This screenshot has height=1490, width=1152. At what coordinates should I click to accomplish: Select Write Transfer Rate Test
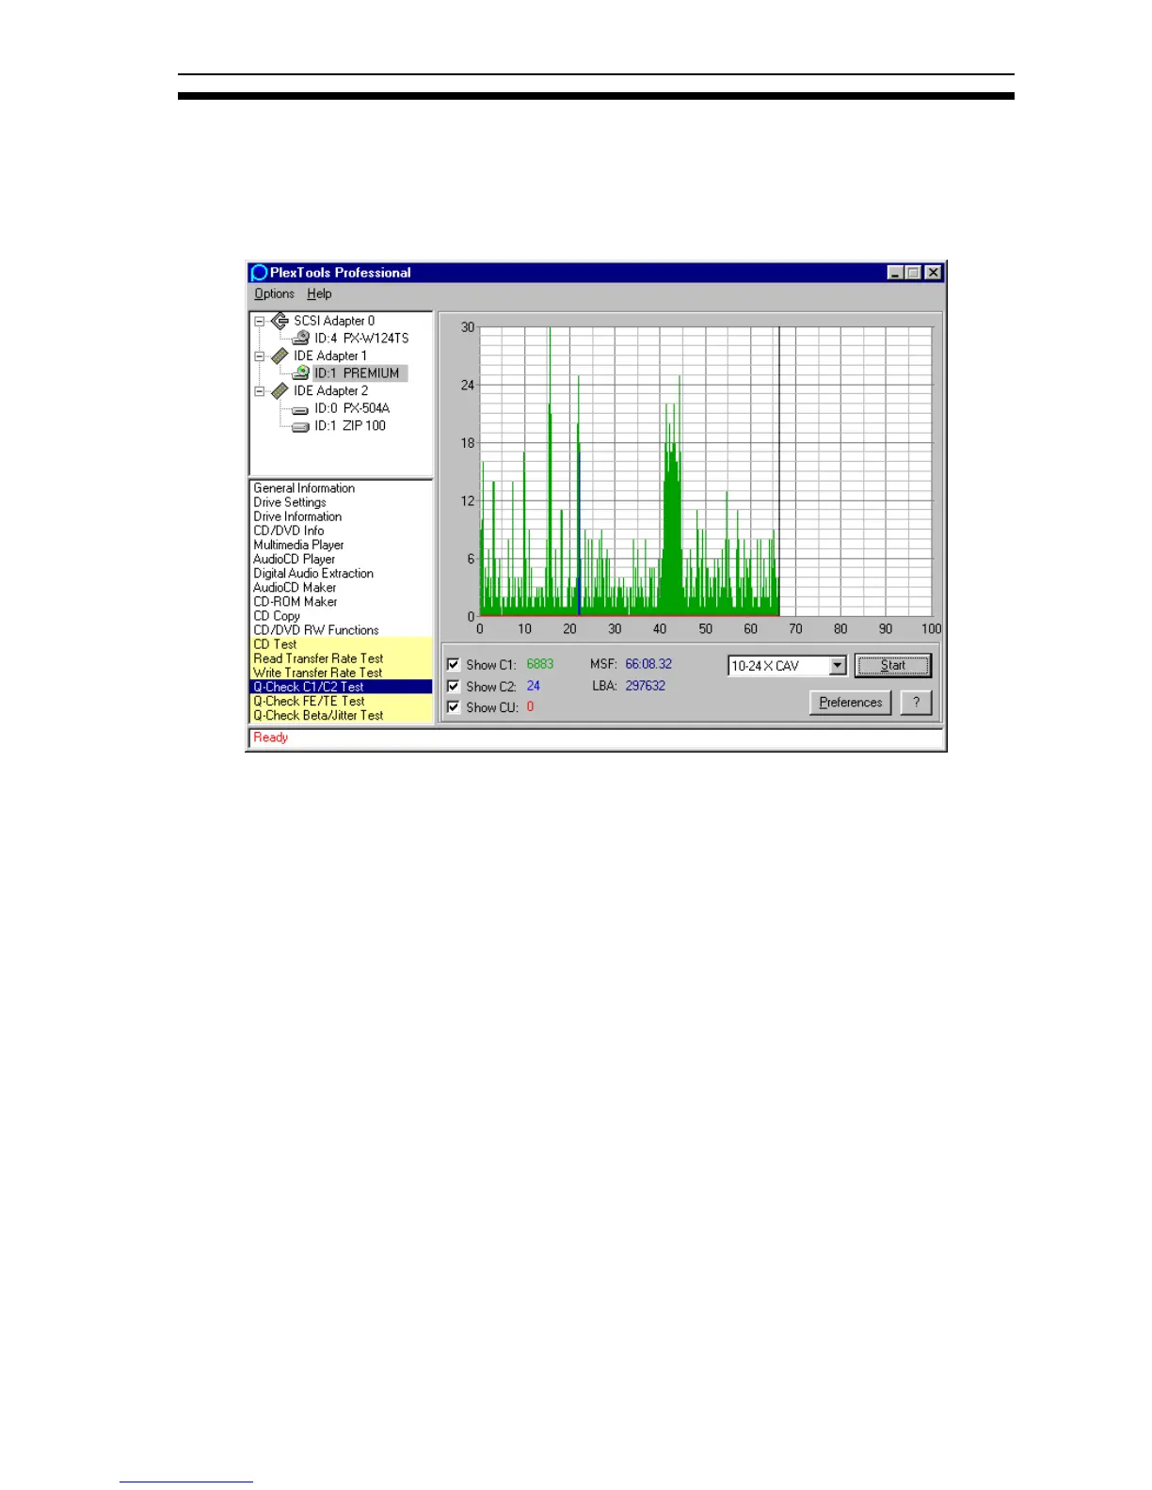coord(318,673)
